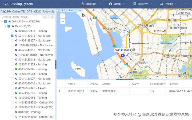
Task: Check device 13330131859 - Parking
Action: (x=12, y=64)
